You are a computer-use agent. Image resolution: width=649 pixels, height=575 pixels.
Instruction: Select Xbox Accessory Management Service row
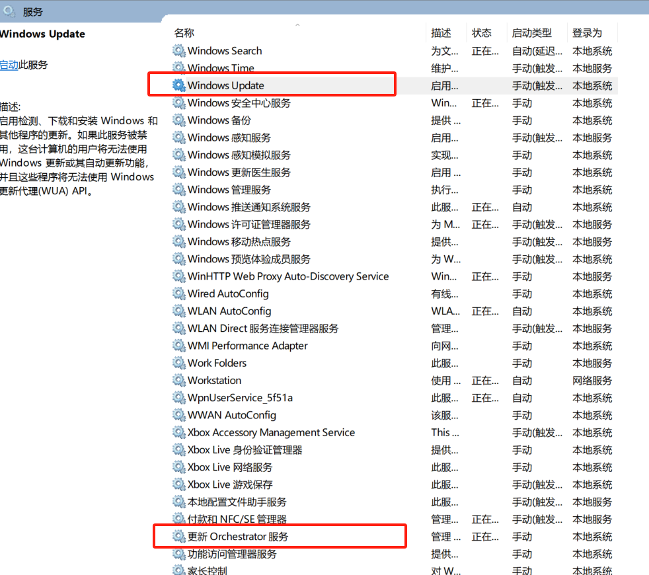coord(271,432)
